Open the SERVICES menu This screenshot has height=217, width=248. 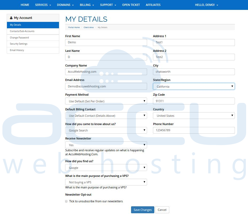43,5
